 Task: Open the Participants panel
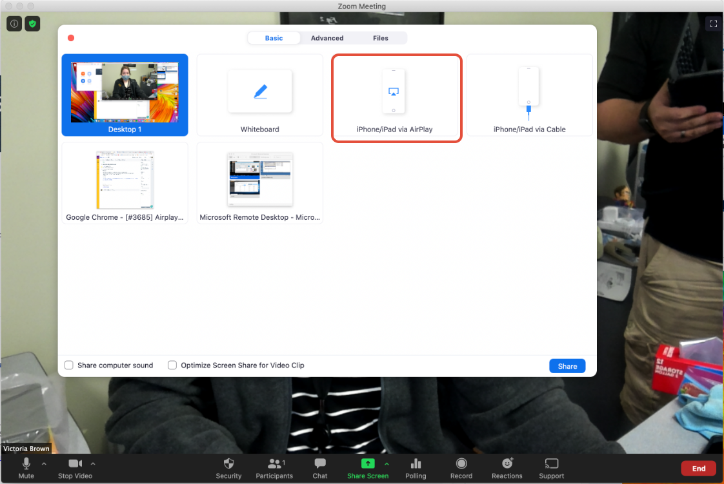[274, 469]
